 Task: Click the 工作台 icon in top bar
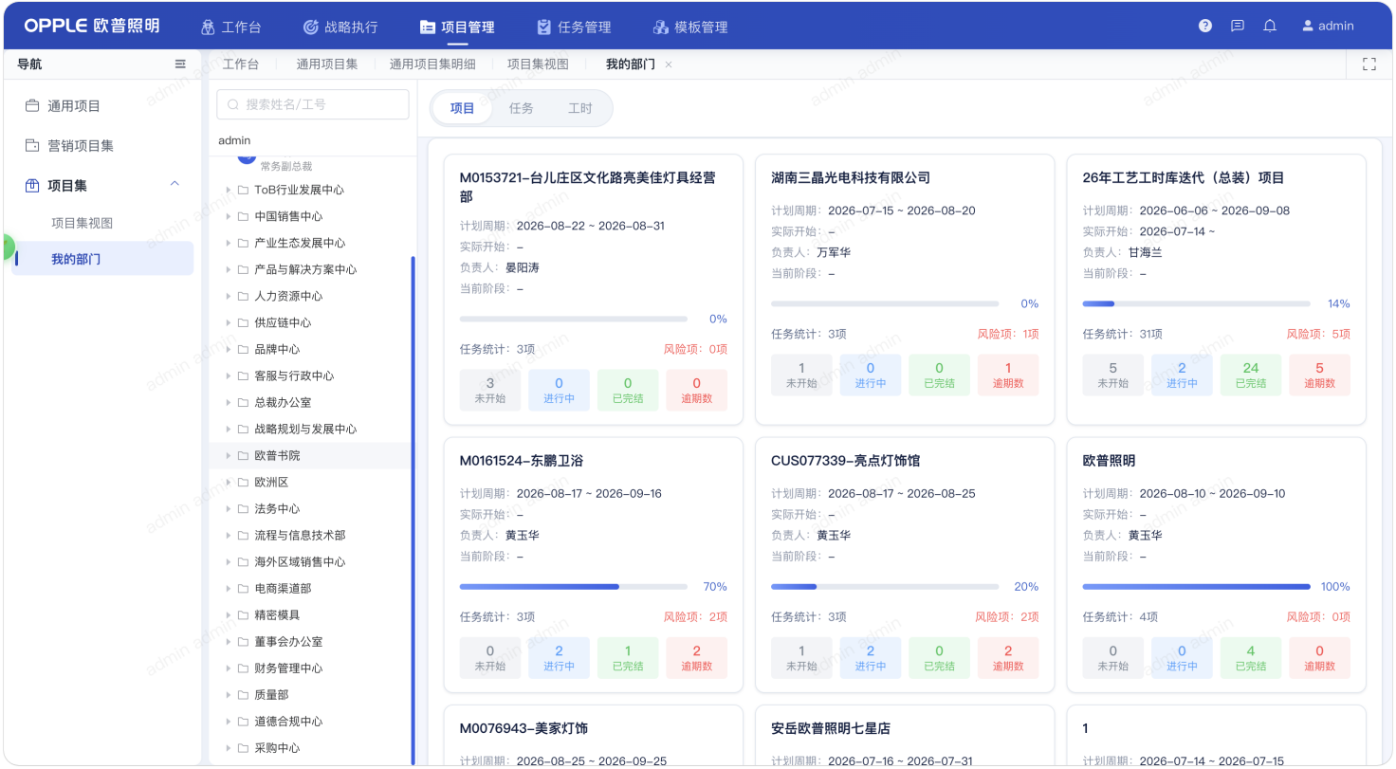click(x=208, y=27)
